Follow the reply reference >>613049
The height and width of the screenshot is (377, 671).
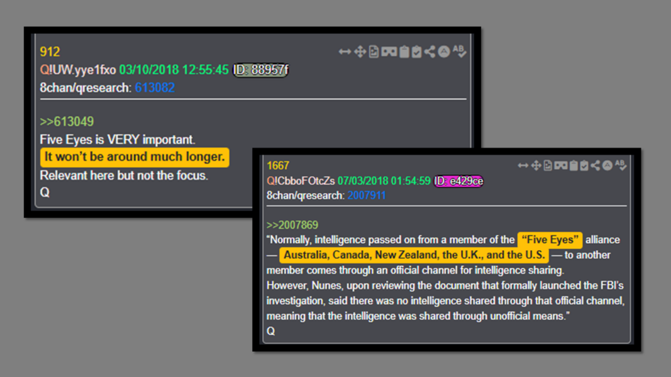click(67, 121)
